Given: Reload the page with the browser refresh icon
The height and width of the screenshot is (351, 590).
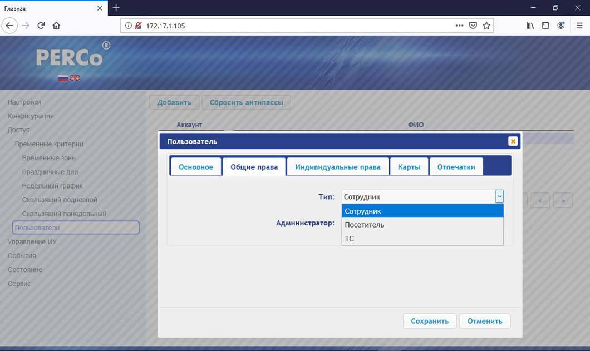Looking at the screenshot, I should coord(41,26).
